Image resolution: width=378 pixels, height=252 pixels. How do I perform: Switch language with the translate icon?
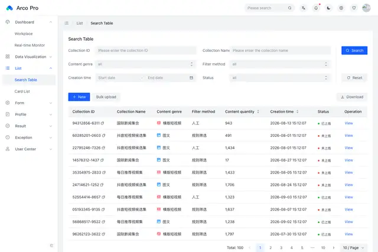(303, 8)
